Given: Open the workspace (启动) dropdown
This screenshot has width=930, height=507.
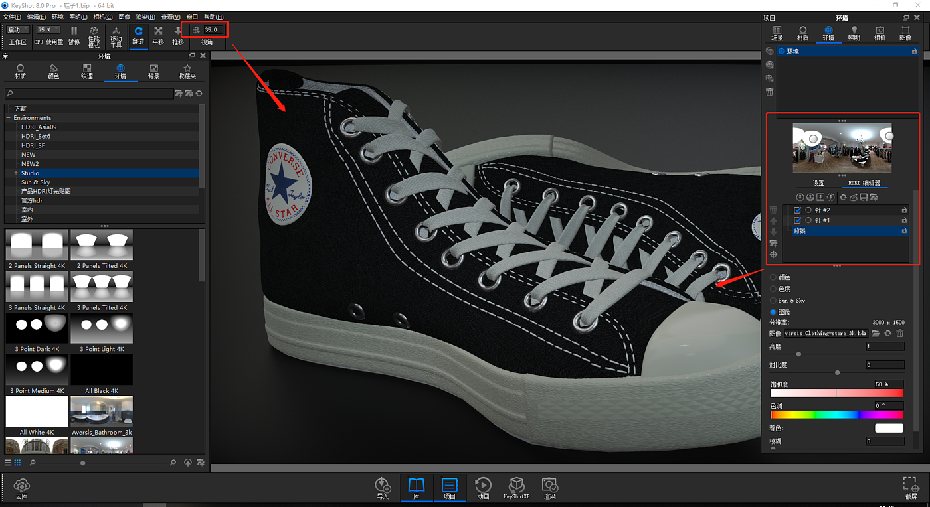Looking at the screenshot, I should [x=17, y=30].
